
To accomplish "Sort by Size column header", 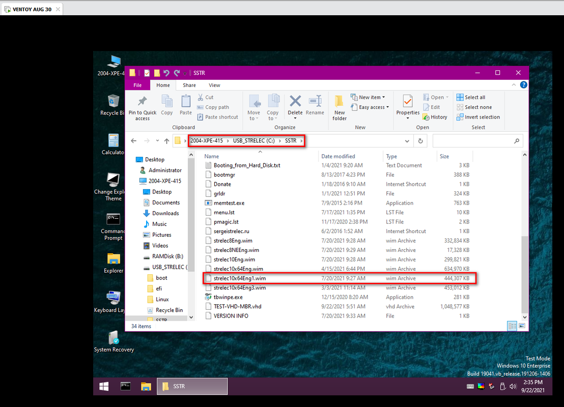I will 455,156.
